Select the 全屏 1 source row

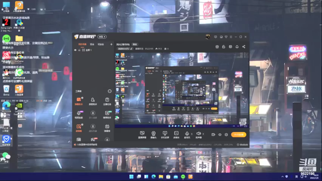tap(93, 50)
